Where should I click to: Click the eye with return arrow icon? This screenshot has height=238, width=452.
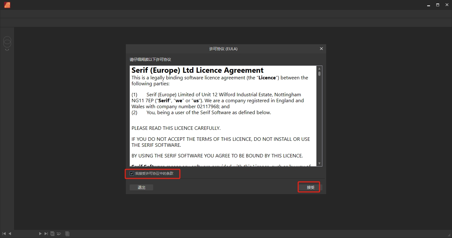pyautogui.click(x=59, y=234)
